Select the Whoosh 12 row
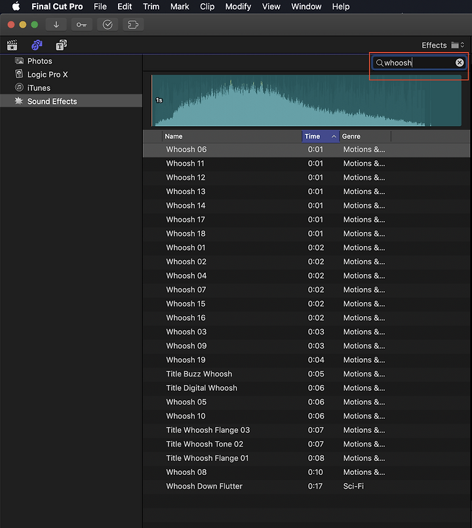Image resolution: width=472 pixels, height=528 pixels. (306, 178)
